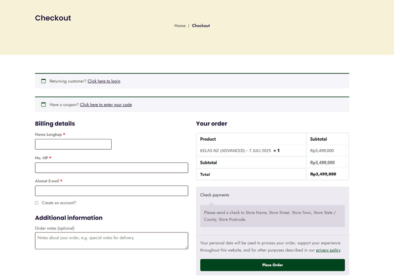Click the KELAS N2 (ADVANCED) – 7 JULI 2025 product row

(272, 150)
